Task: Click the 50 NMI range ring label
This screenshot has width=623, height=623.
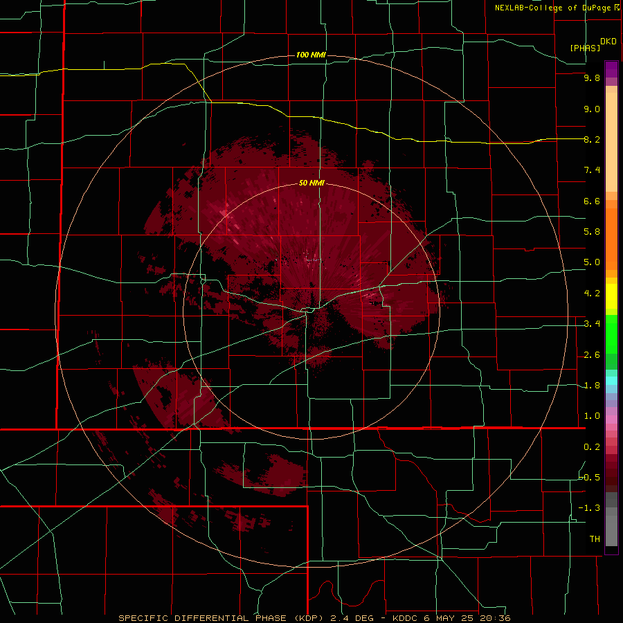Action: click(x=311, y=183)
